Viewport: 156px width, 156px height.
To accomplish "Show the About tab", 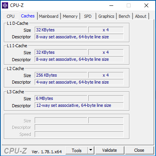I will (141, 16).
